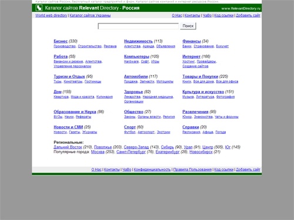Screen dimensions: 294x220
Task: Select Реклама under Бизнес
Action: 110,46
